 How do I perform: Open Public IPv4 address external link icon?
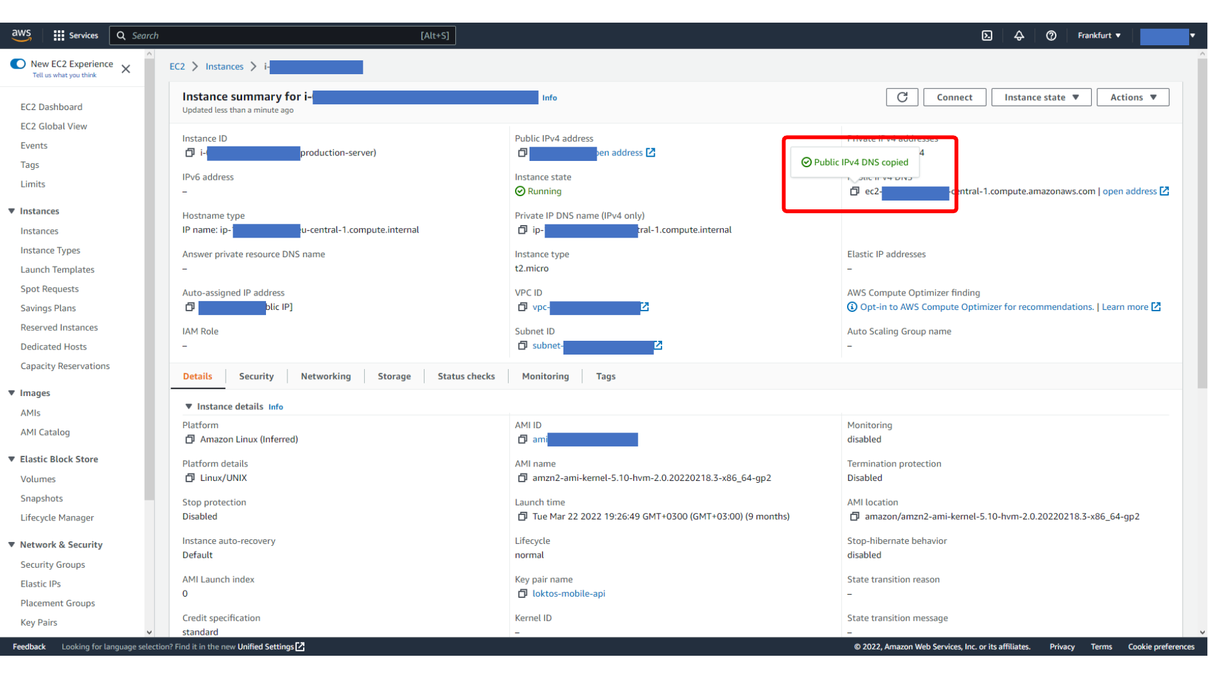651,152
